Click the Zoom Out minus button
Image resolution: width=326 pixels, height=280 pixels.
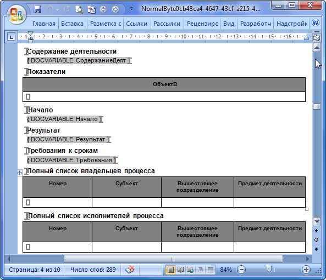pyautogui.click(x=241, y=270)
